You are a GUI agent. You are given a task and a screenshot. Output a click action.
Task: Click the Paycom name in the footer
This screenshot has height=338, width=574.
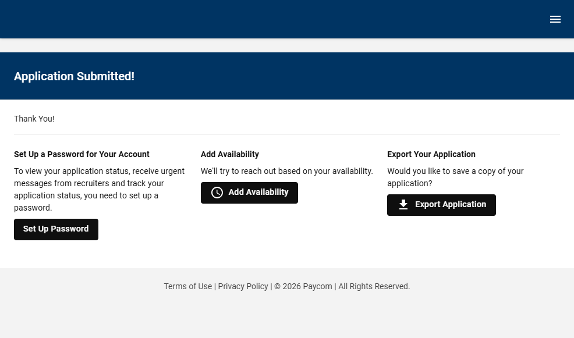coord(317,286)
